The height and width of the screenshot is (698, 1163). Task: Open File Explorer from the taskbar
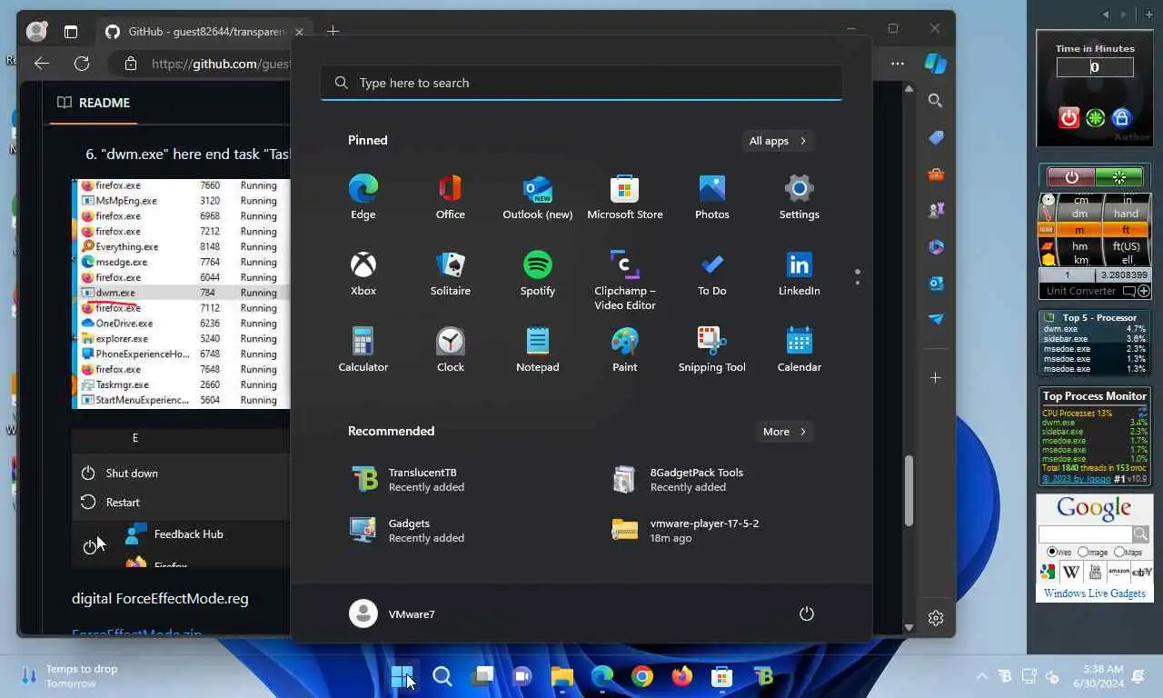pos(562,677)
